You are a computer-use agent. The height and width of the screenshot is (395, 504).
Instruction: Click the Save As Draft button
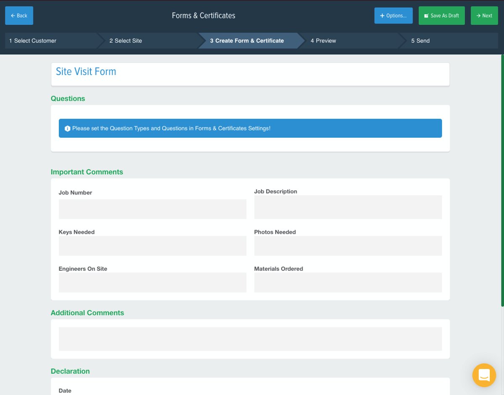click(x=441, y=16)
